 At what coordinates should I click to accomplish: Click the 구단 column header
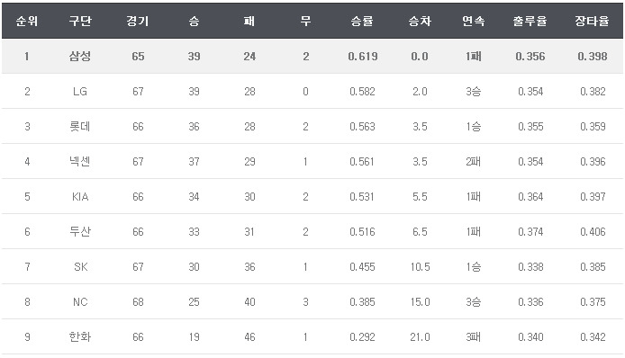coord(80,21)
